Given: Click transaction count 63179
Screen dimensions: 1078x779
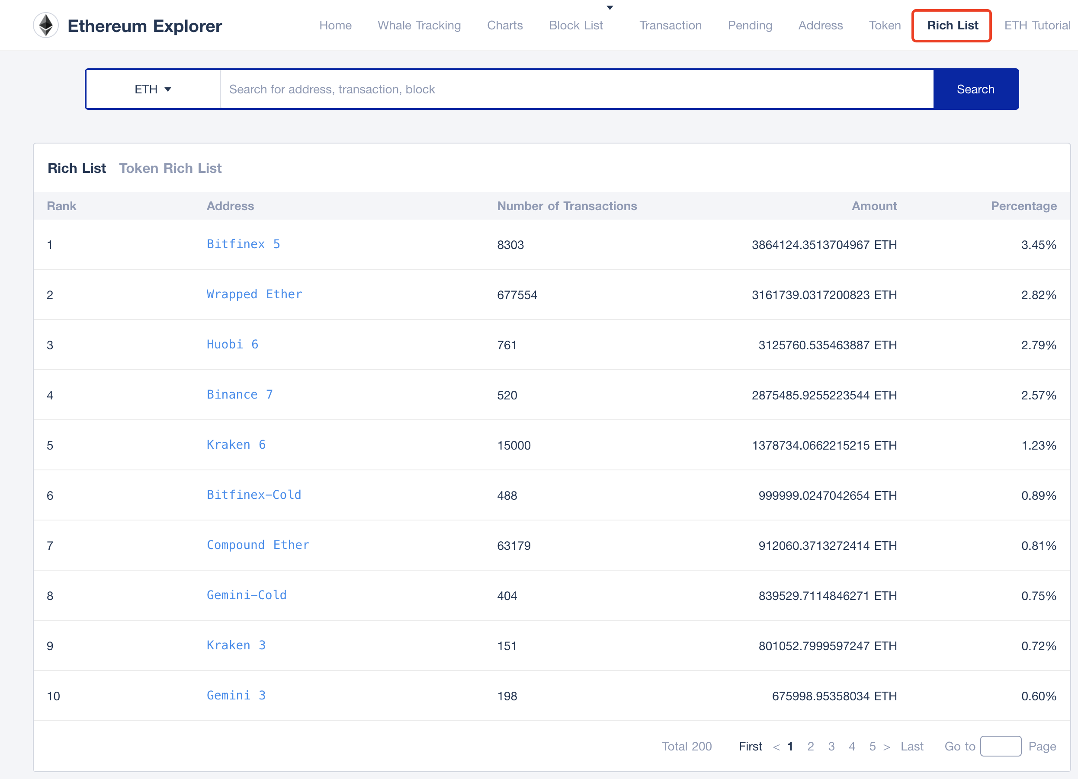Looking at the screenshot, I should click(x=513, y=546).
